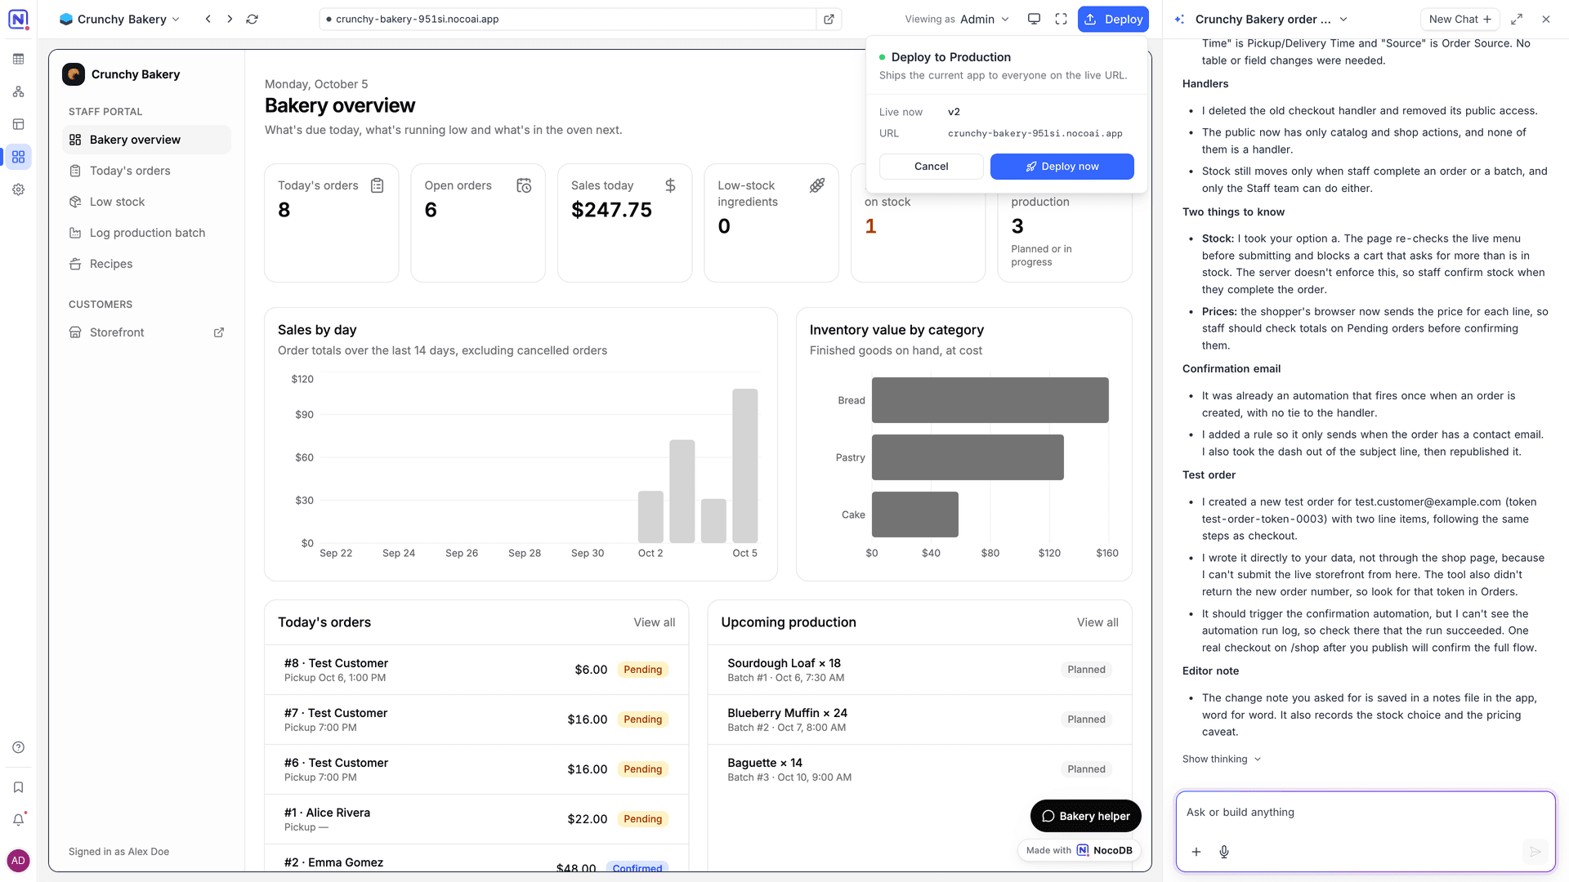
Task: Open the bookmark icon in left rail
Action: [x=18, y=787]
